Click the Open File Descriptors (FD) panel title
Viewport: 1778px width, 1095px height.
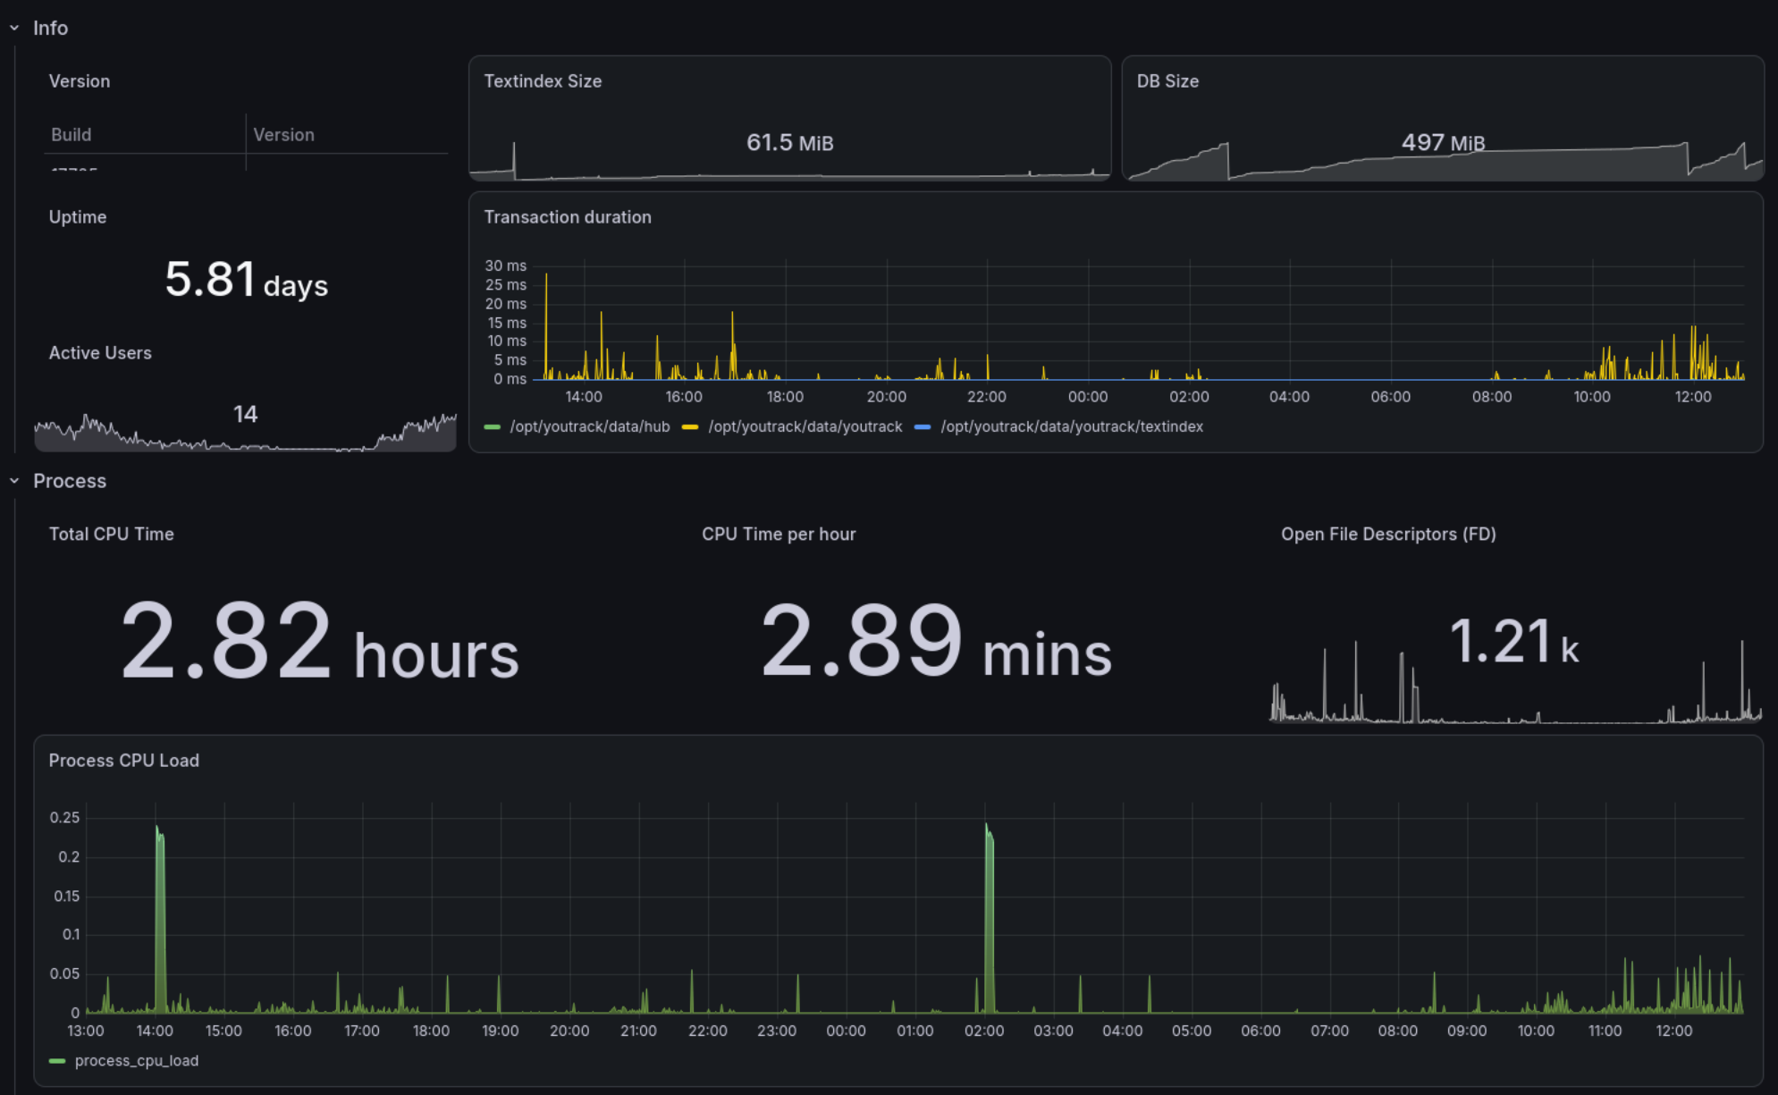pos(1388,535)
